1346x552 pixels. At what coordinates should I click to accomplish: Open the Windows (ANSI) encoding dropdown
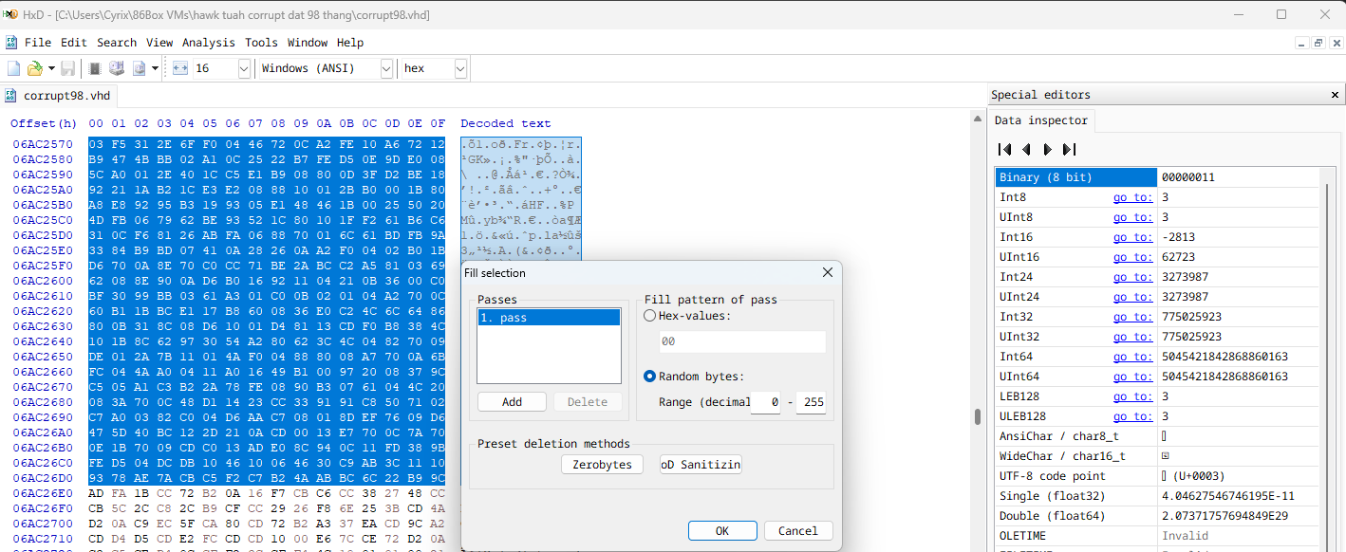pyautogui.click(x=384, y=67)
